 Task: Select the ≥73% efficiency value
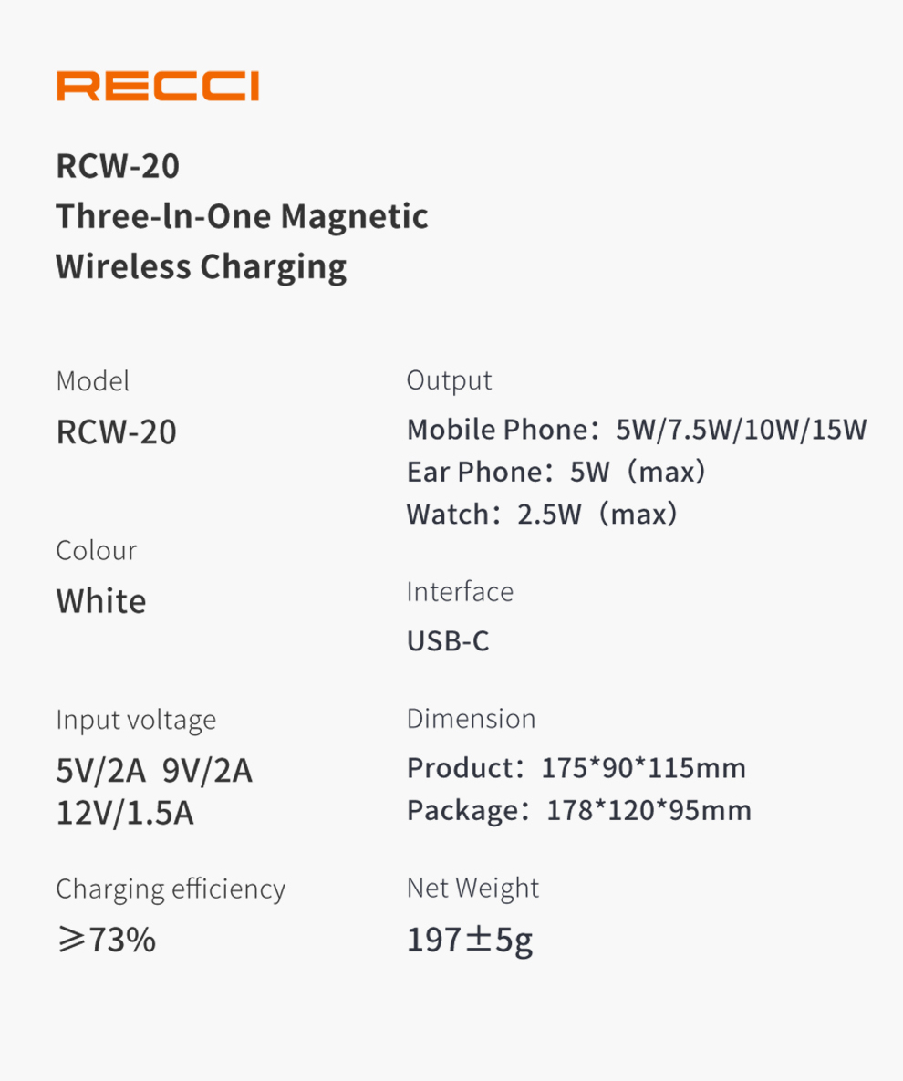[x=106, y=940]
